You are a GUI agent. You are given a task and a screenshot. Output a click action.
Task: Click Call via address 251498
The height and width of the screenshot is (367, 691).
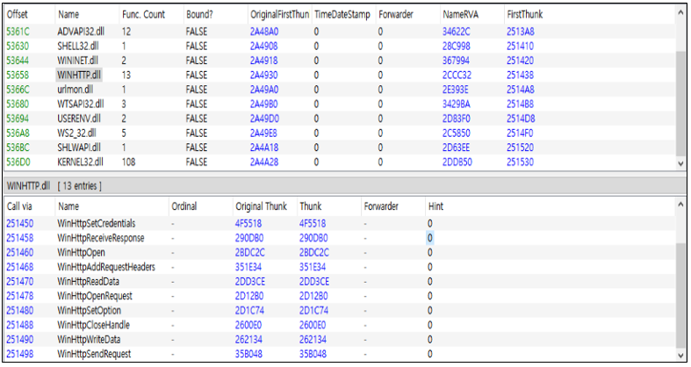[x=20, y=354]
